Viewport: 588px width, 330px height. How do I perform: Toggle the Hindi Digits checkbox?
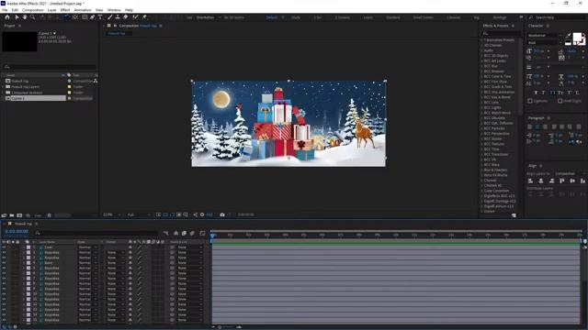coord(560,101)
